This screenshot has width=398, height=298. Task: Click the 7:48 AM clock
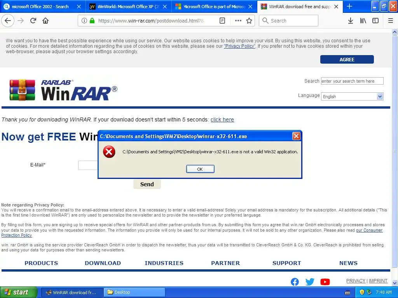point(384,292)
